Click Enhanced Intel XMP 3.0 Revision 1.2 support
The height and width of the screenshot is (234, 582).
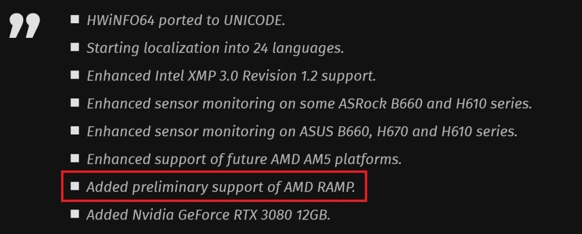(x=231, y=76)
